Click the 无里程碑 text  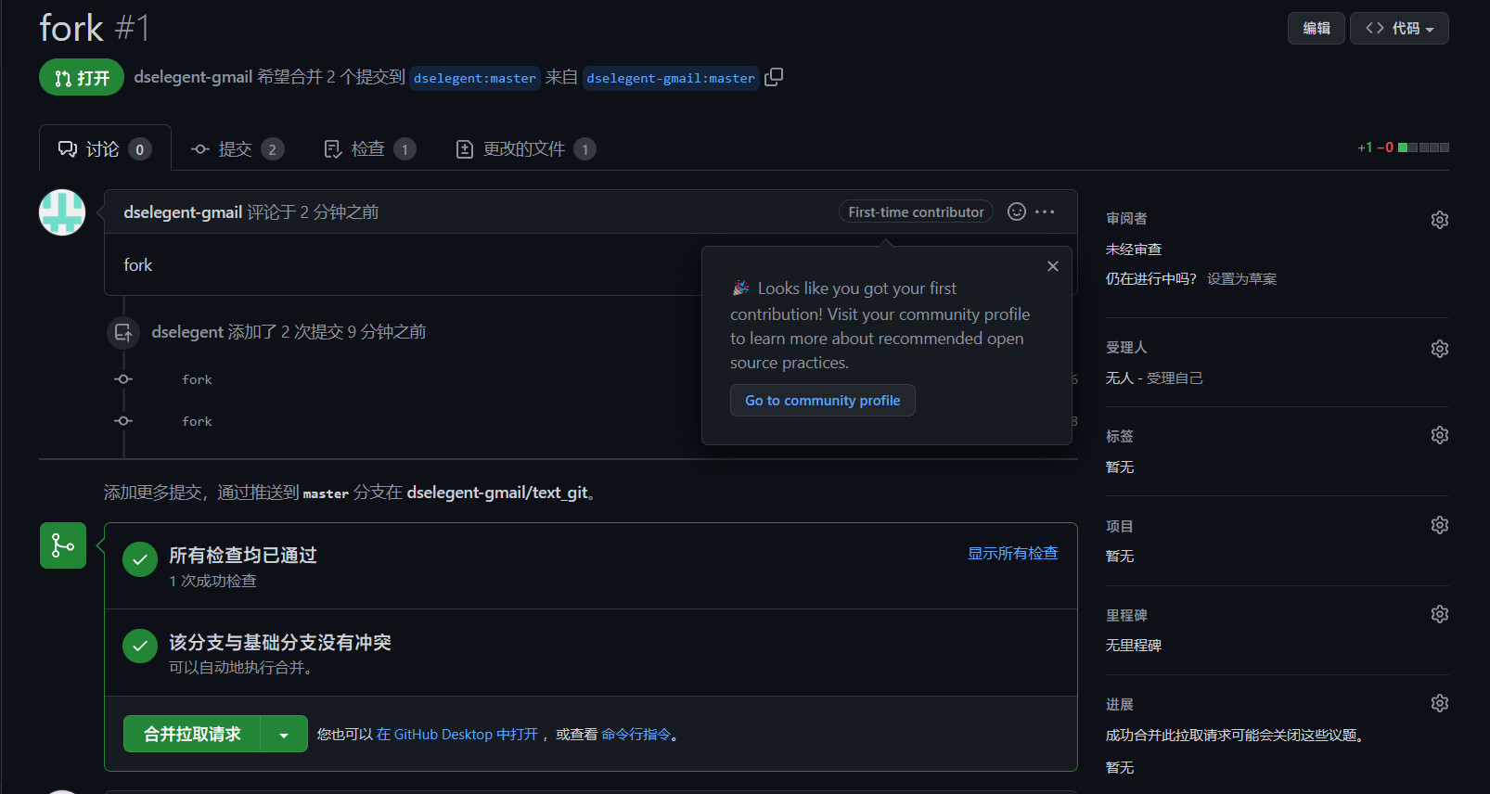tap(1134, 645)
